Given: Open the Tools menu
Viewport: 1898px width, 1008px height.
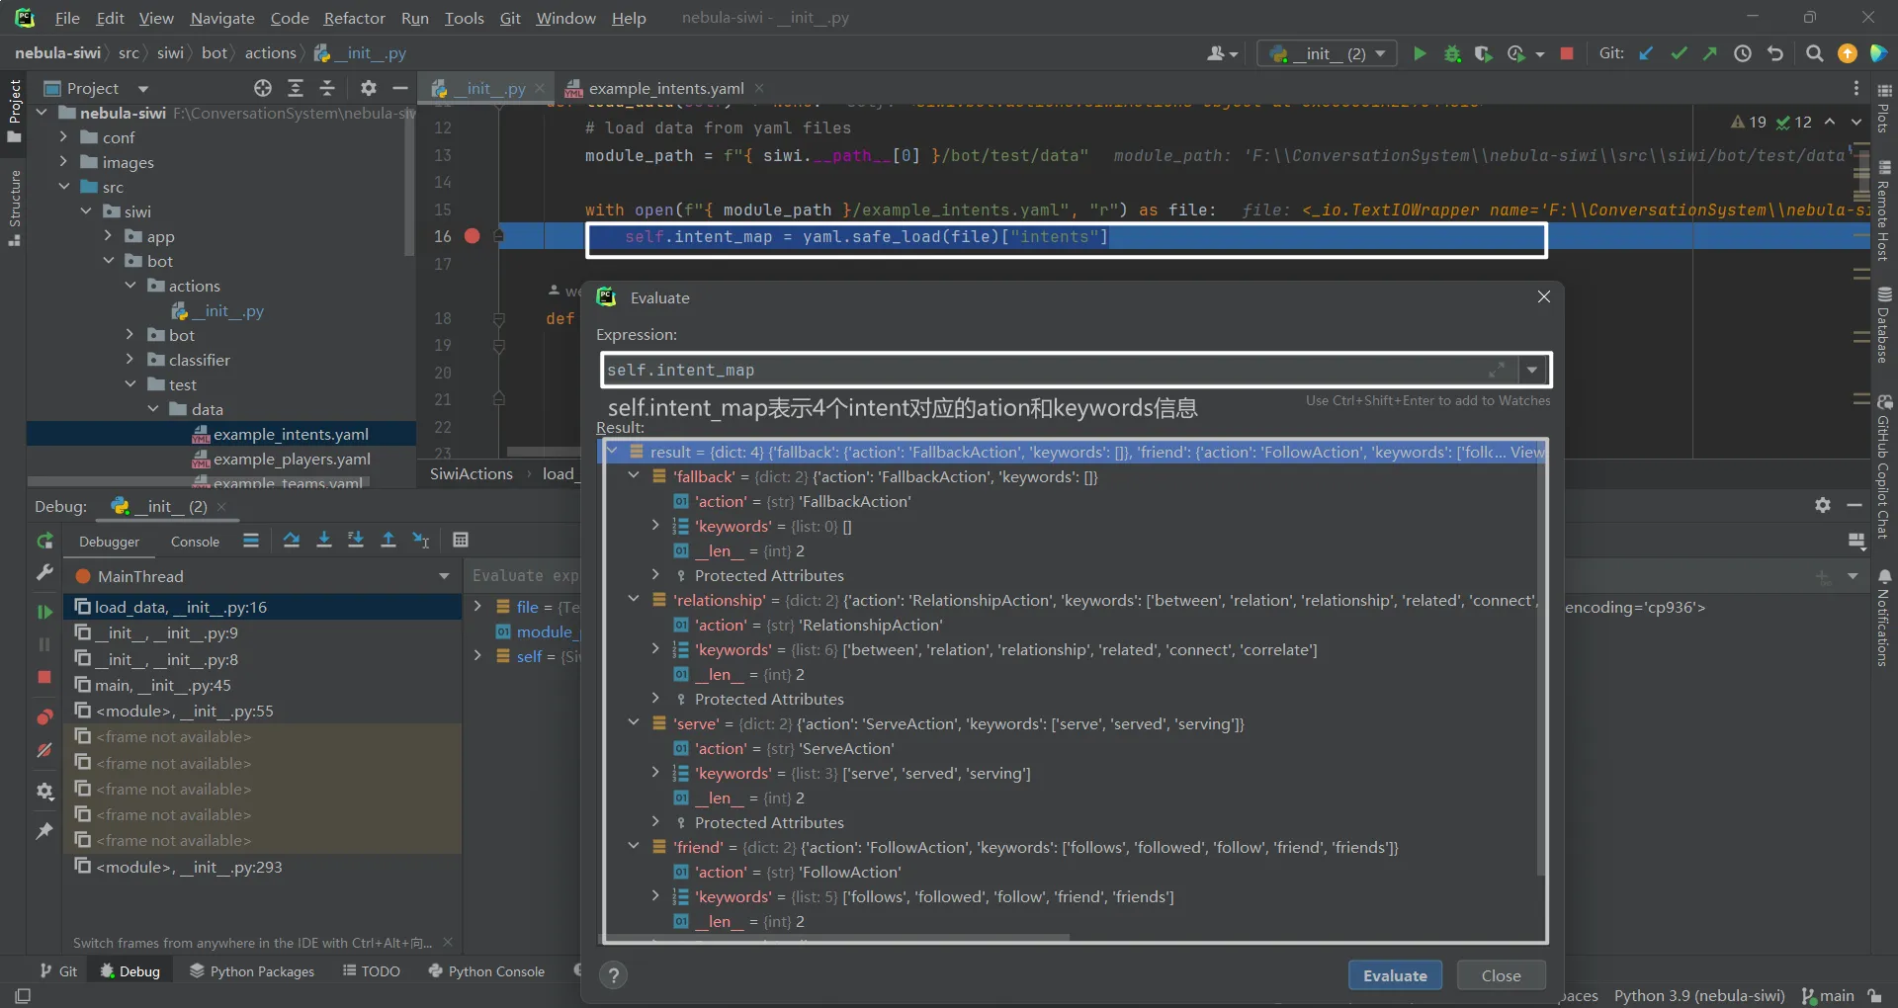Looking at the screenshot, I should pos(464,18).
